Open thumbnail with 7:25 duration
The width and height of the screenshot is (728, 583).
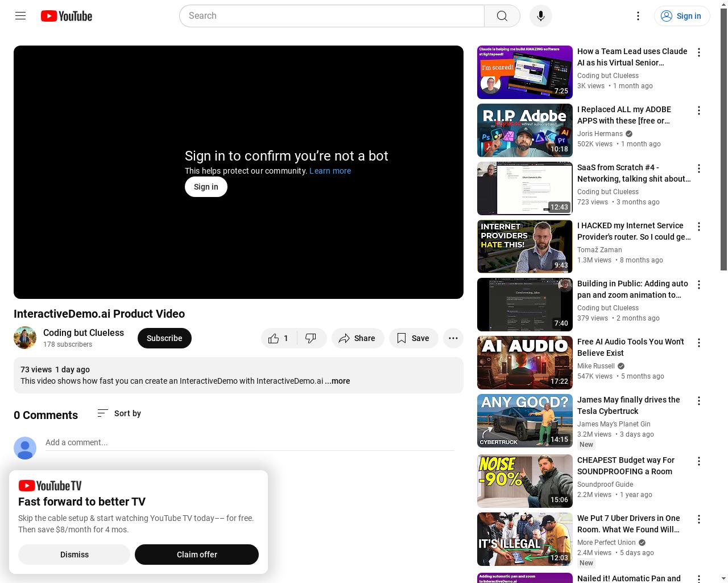(525, 72)
